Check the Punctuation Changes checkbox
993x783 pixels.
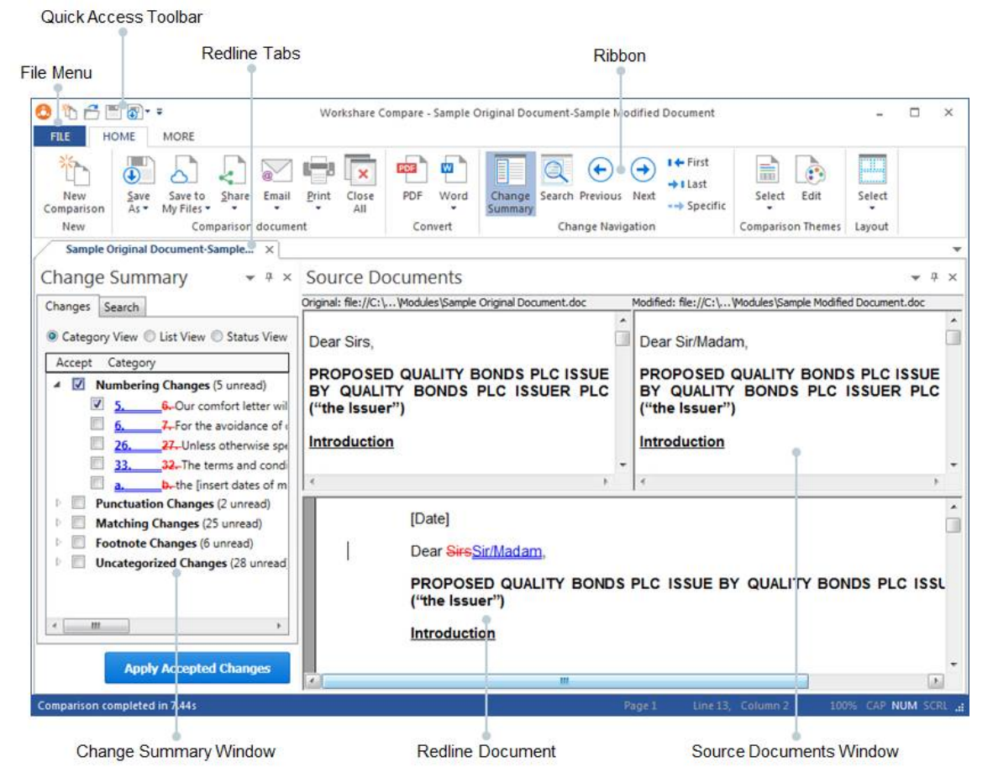pos(78,502)
